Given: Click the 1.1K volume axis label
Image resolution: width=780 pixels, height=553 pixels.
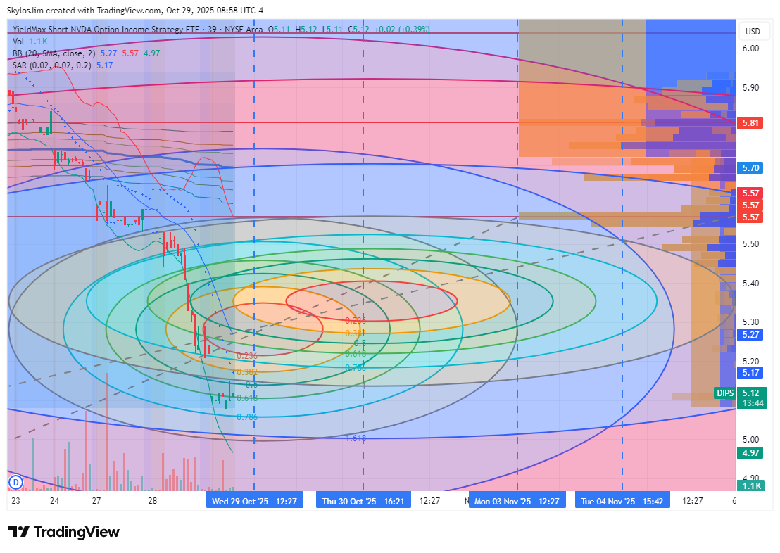Looking at the screenshot, I should pos(750,485).
